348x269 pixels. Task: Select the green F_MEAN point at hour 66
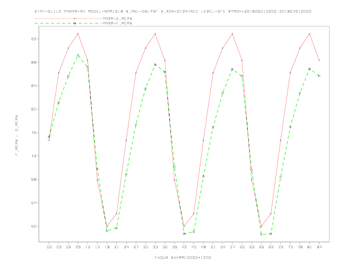(x=261, y=234)
